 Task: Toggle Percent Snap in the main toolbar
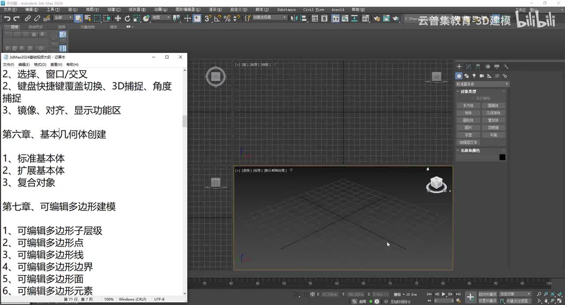(x=227, y=18)
